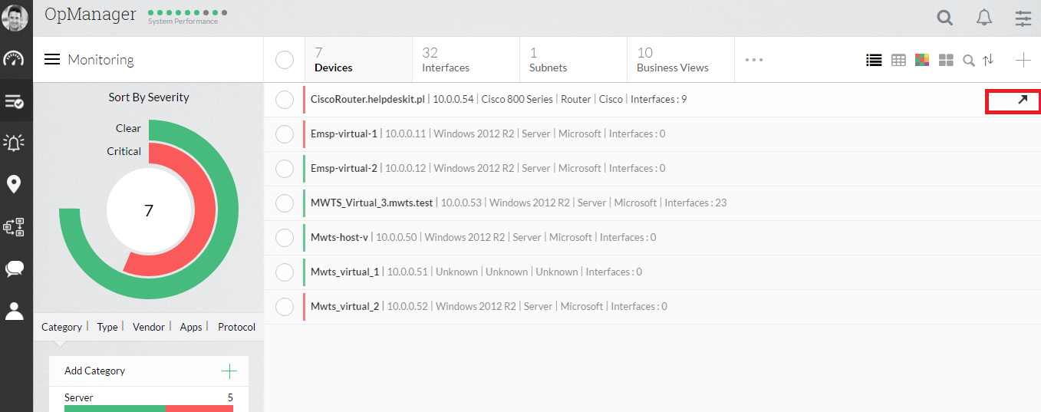The image size is (1041, 412).
Task: Select Mwts_virtual_1 row checkbox
Action: [x=285, y=272]
